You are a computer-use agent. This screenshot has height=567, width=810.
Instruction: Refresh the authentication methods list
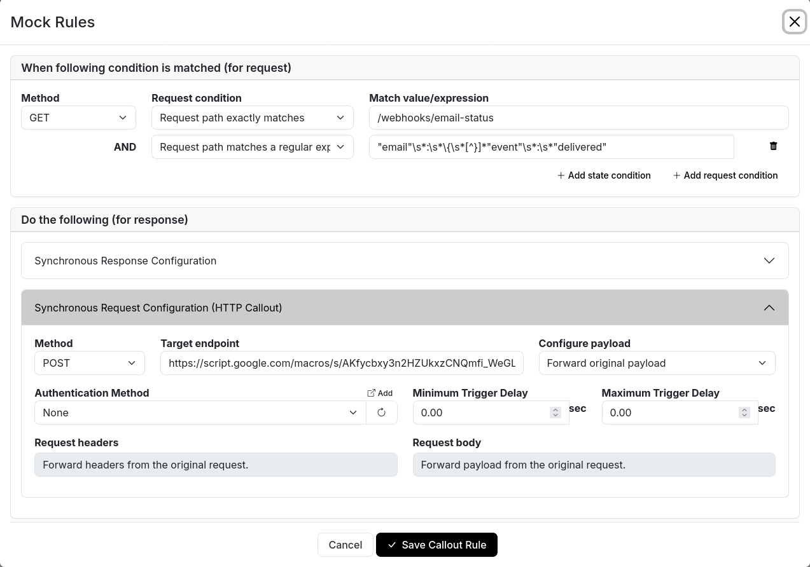(x=381, y=413)
